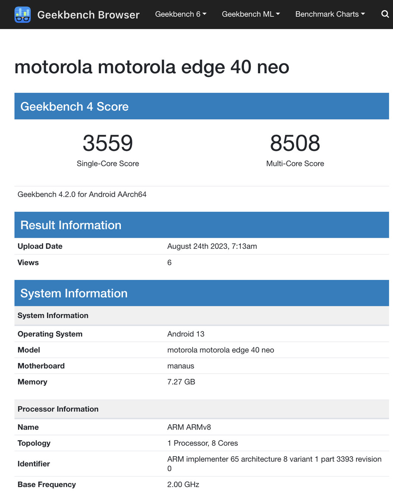Expand the Geekbench ML dropdown
393x499 pixels.
pyautogui.click(x=251, y=14)
